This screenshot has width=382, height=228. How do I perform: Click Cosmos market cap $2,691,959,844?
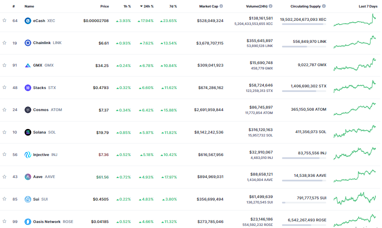pos(209,110)
